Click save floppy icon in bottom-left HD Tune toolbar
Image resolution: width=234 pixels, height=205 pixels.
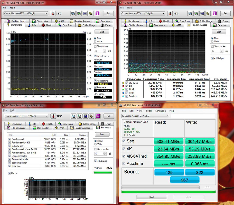pos(85,116)
